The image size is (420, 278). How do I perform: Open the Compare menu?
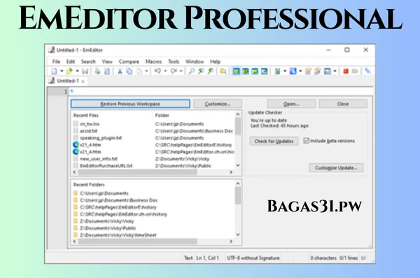pyautogui.click(x=129, y=62)
